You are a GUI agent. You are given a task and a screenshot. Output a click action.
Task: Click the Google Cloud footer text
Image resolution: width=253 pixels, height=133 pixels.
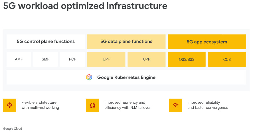tap(13, 129)
